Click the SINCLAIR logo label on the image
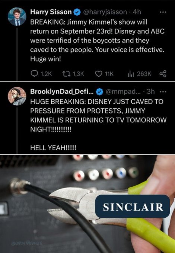175x253 pixels. coord(133,206)
